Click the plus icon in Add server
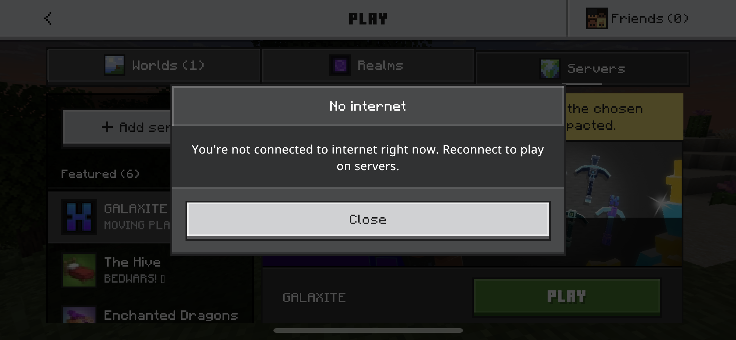Viewport: 736px width, 340px height. [107, 127]
